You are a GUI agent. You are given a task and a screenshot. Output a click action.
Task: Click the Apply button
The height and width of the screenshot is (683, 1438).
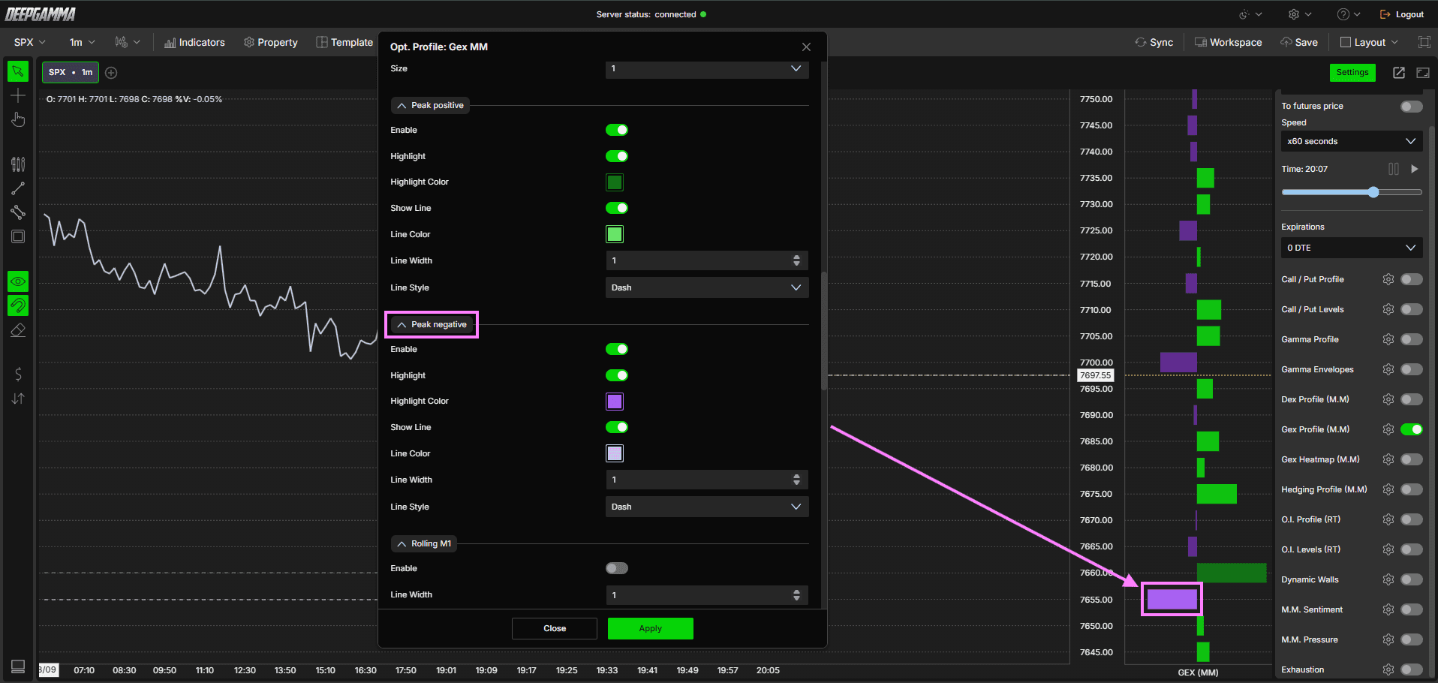[651, 628]
